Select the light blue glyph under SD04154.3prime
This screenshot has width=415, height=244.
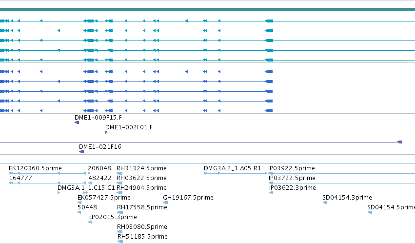[x=325, y=203]
